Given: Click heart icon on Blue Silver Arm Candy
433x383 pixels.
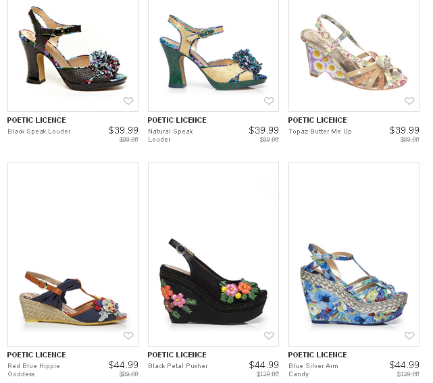Looking at the screenshot, I should pos(409,336).
